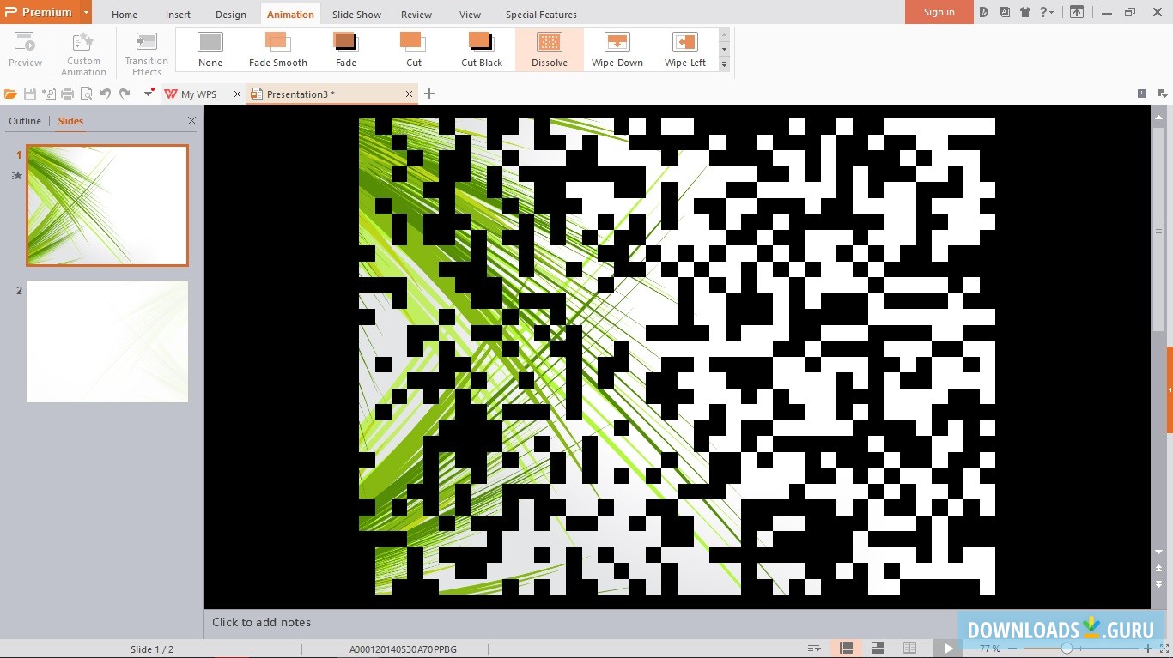Switch to the My WPS document tab
The image size is (1173, 658).
[198, 94]
